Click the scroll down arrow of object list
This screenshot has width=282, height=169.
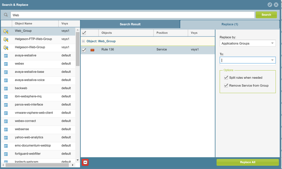[x=77, y=160]
